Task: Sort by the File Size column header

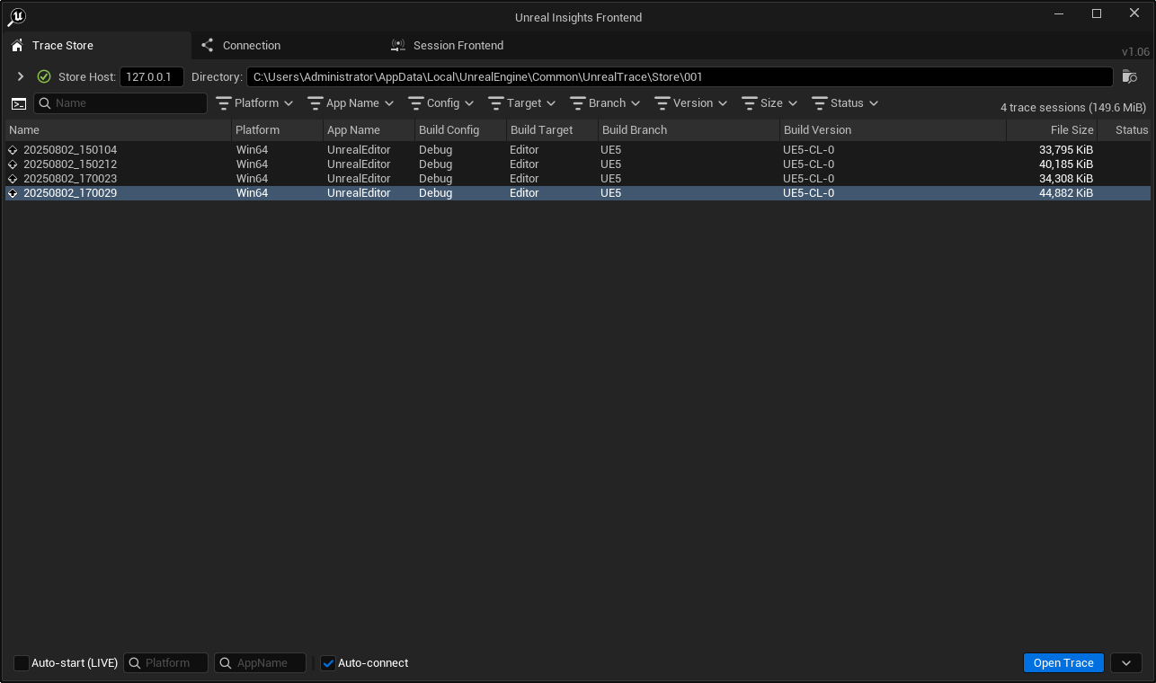Action: pos(1052,130)
